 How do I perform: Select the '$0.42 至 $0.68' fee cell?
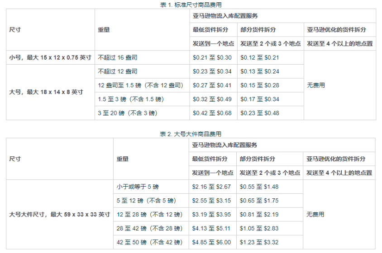click(x=212, y=113)
